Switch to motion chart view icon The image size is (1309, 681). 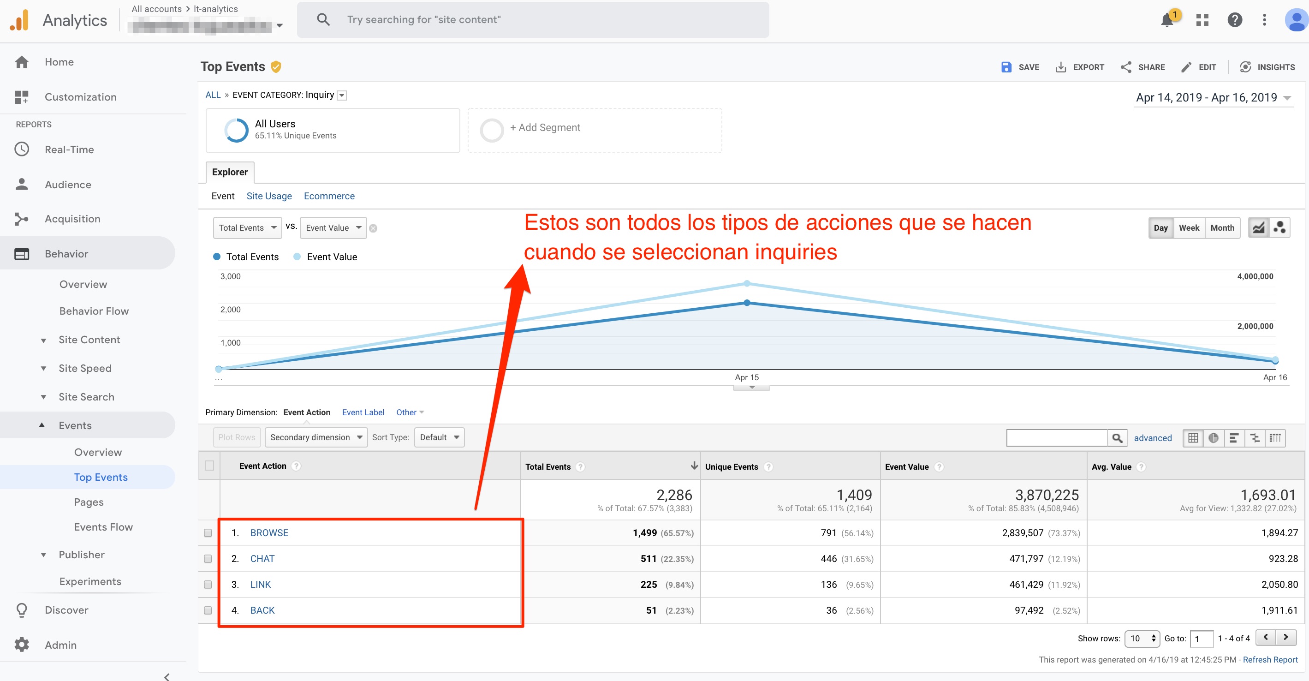1279,227
